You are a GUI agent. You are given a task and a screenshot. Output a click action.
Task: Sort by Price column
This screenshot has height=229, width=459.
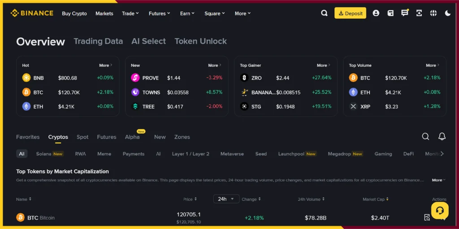pos(190,199)
